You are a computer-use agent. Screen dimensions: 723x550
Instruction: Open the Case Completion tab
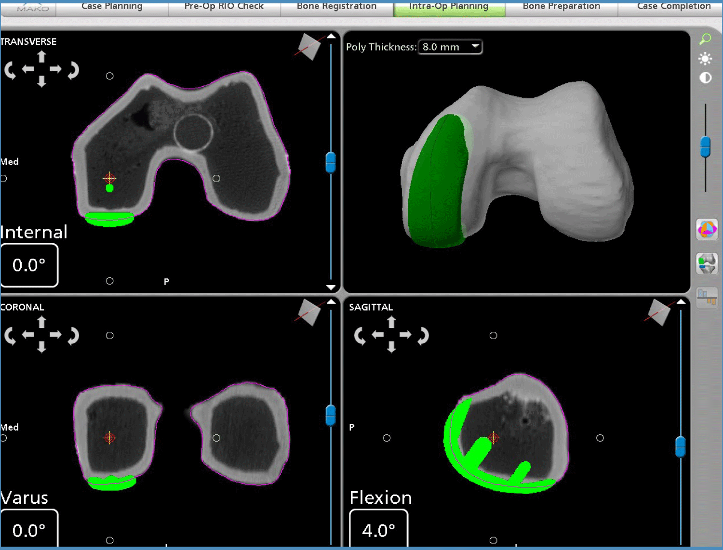point(673,6)
